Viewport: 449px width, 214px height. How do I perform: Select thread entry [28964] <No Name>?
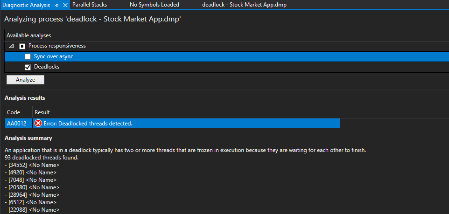pyautogui.click(x=32, y=195)
